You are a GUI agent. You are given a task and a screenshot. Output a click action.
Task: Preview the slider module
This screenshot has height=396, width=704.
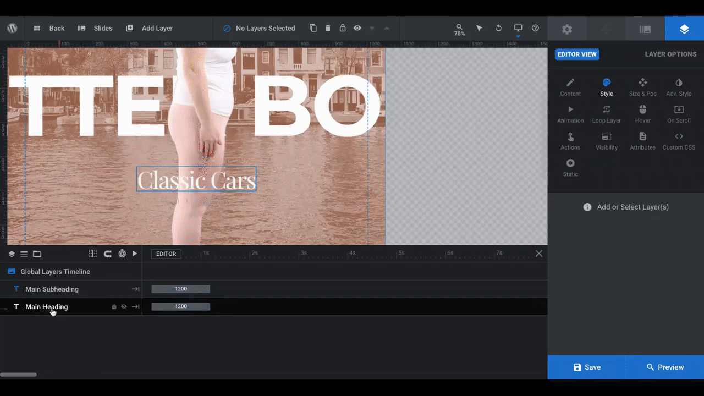[665, 367]
